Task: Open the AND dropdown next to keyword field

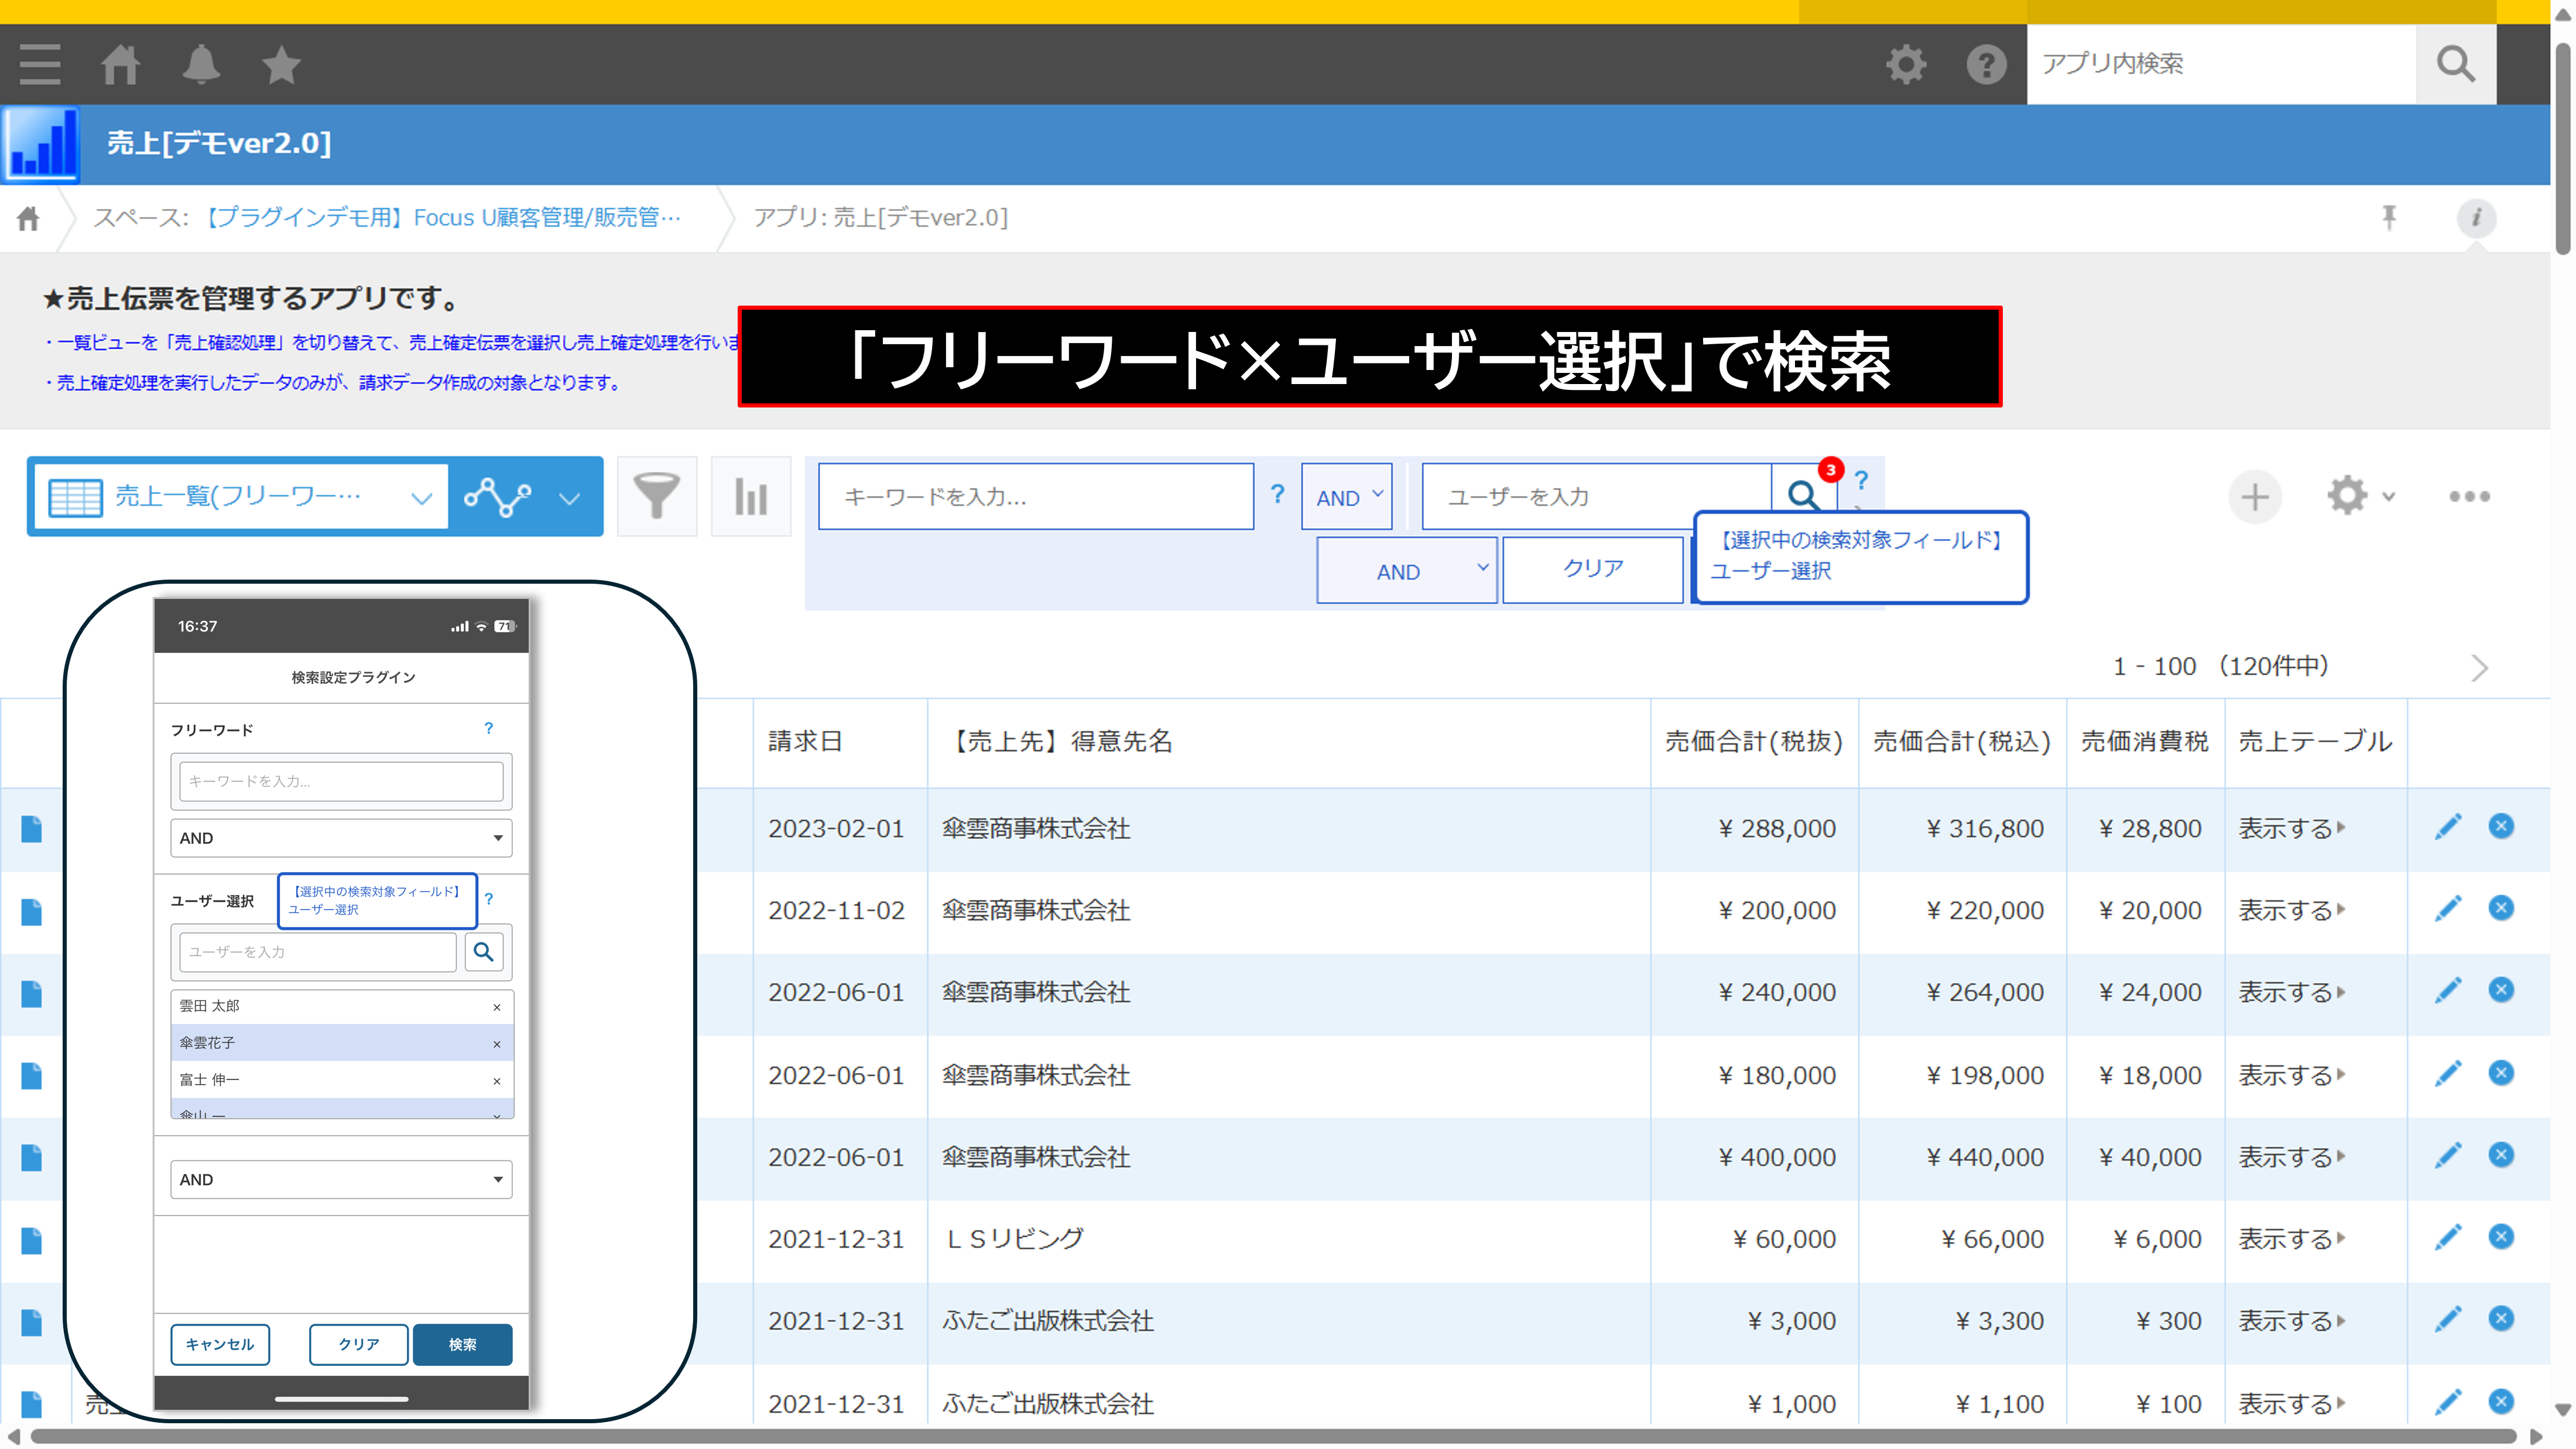Action: pos(1346,496)
